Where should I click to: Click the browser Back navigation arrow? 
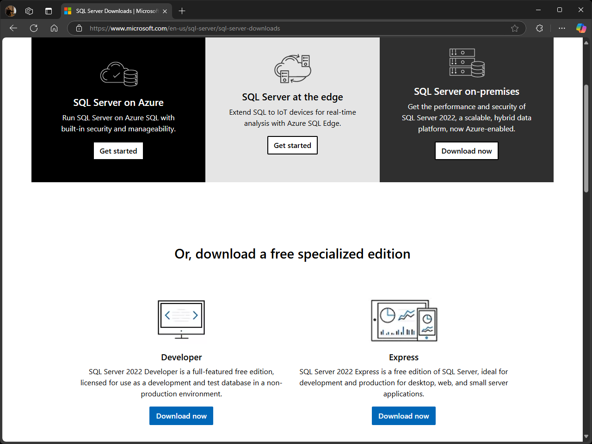click(x=13, y=28)
